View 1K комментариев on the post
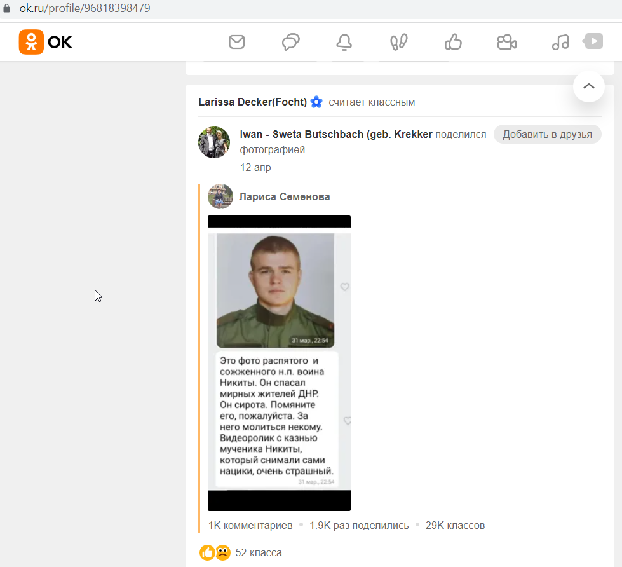 point(250,525)
